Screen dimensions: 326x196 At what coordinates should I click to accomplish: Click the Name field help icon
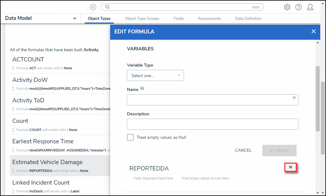click(x=142, y=89)
